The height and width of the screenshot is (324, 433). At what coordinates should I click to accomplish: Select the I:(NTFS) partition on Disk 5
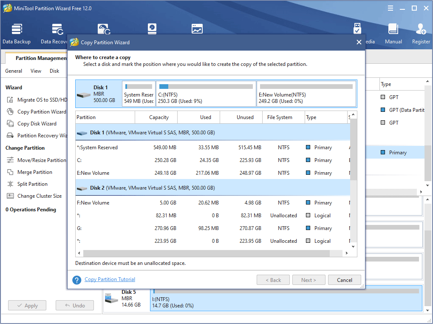286,298
